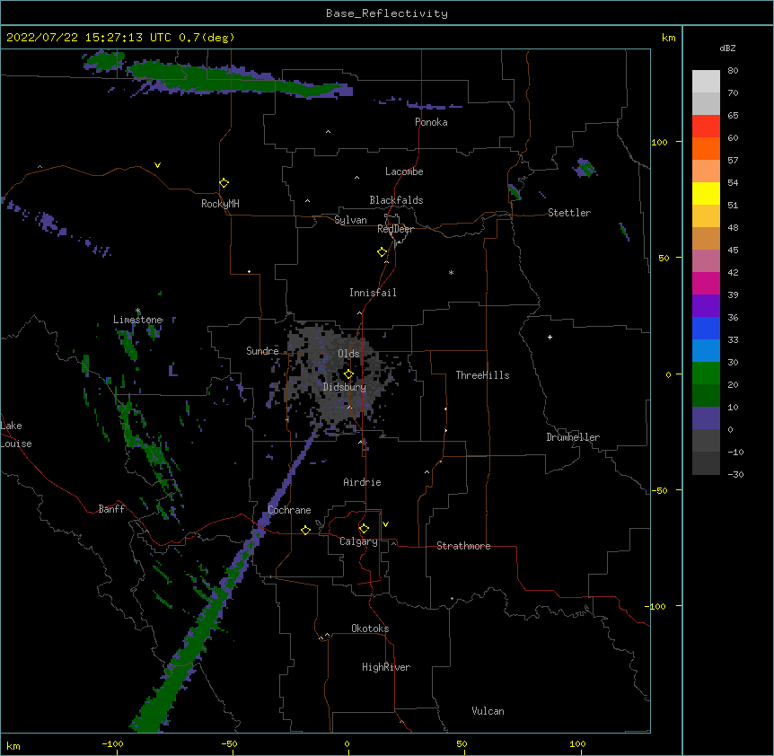The image size is (774, 756).
Task: Select the gold 48-51 dBZ legend swatch
Action: [706, 215]
